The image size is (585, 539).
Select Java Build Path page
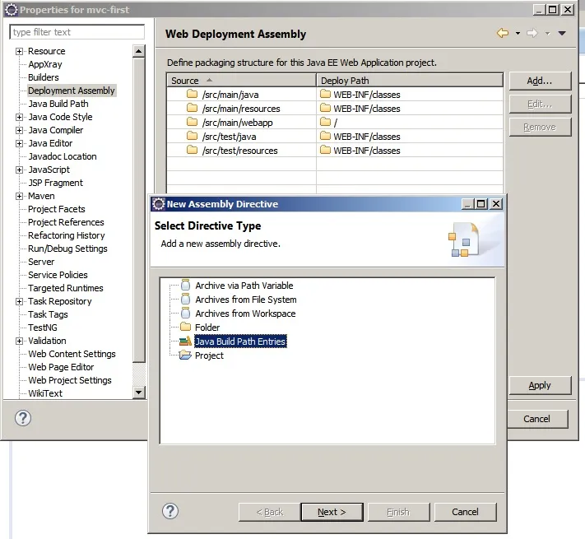(x=58, y=104)
